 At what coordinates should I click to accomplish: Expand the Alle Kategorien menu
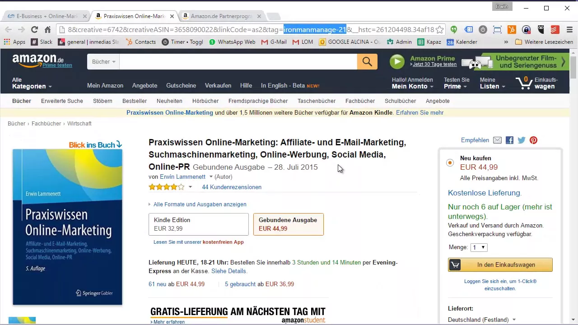[x=32, y=83]
